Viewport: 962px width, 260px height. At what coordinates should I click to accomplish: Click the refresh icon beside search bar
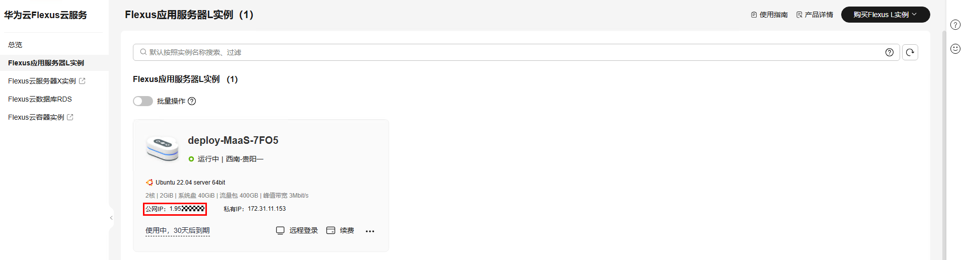point(910,52)
